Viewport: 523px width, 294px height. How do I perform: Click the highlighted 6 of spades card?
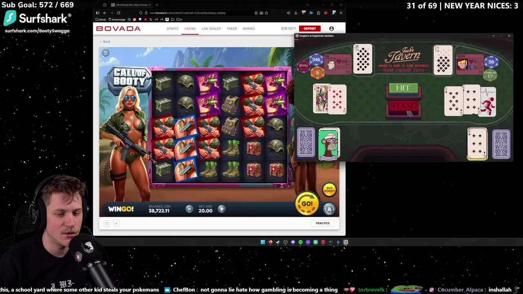click(477, 144)
